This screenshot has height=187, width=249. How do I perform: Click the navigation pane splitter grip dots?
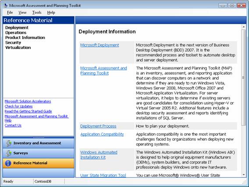click(39, 138)
